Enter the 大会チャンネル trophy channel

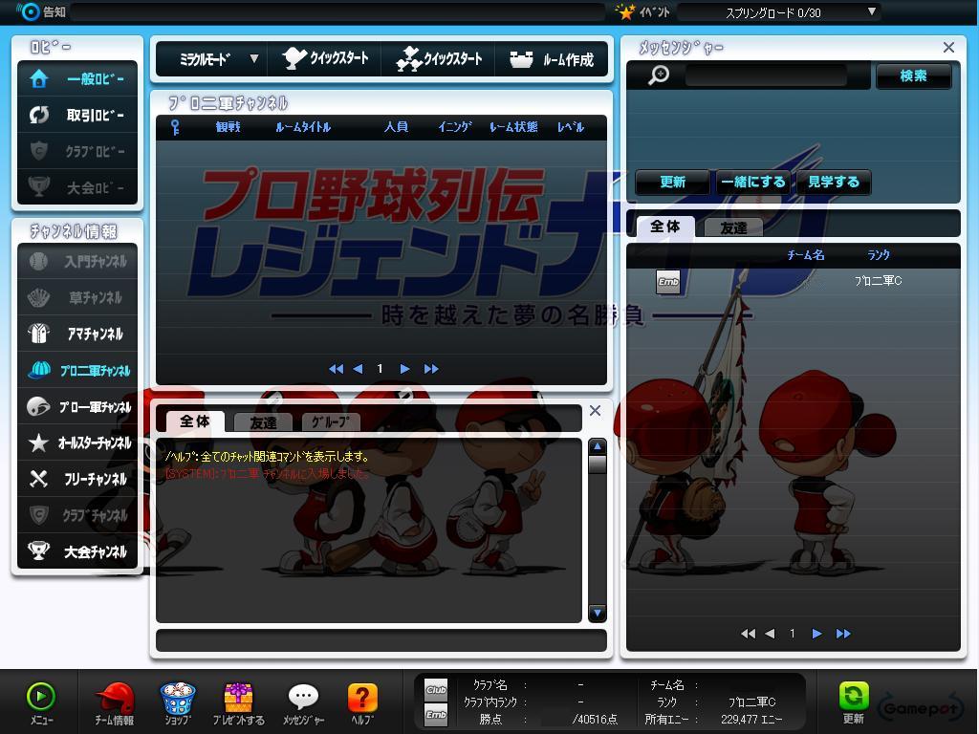[77, 551]
